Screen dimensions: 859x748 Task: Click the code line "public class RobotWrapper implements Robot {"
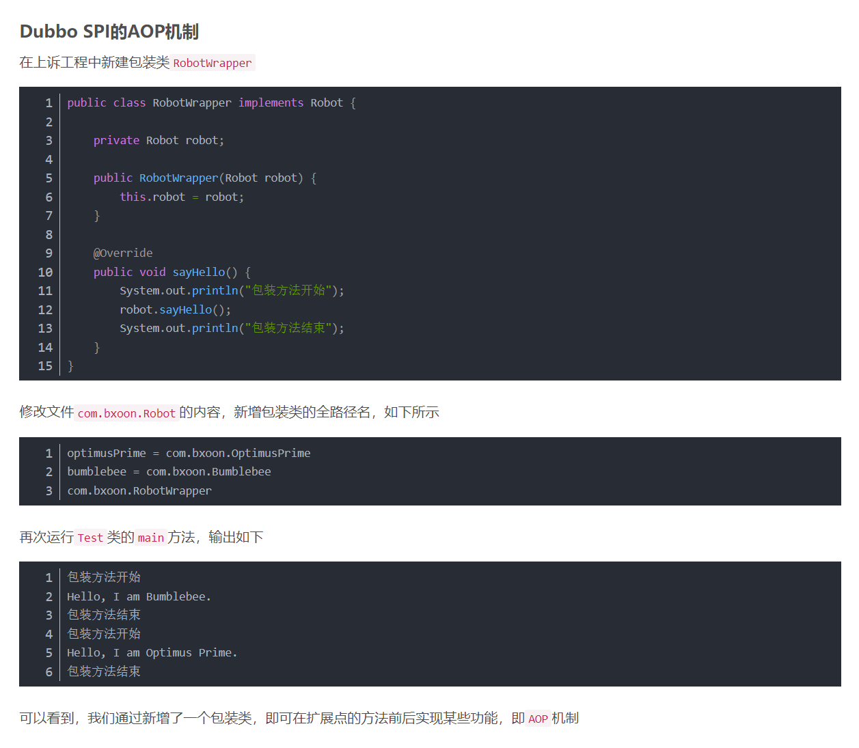click(211, 102)
